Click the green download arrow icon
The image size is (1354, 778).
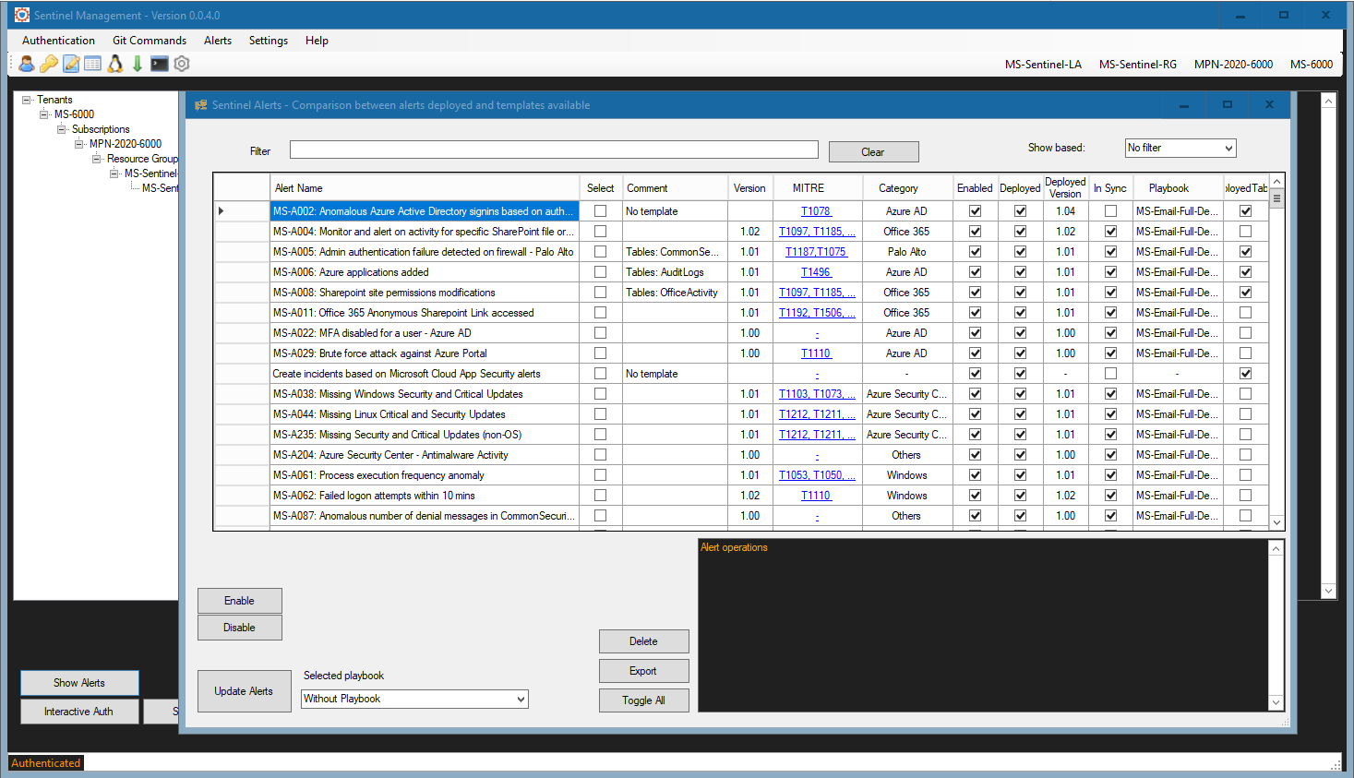[138, 64]
